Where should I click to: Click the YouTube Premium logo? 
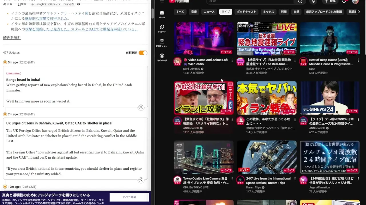(x=179, y=1)
